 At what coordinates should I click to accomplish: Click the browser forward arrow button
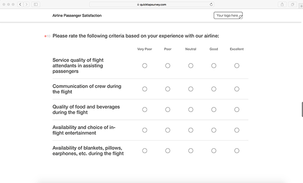coord(26,4)
